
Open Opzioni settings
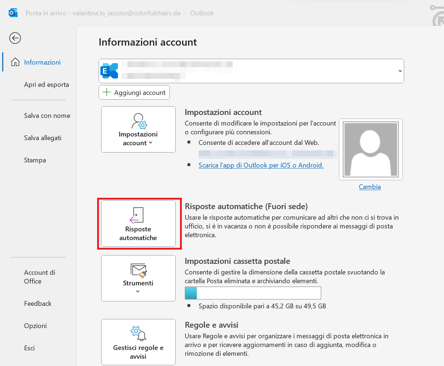point(35,326)
